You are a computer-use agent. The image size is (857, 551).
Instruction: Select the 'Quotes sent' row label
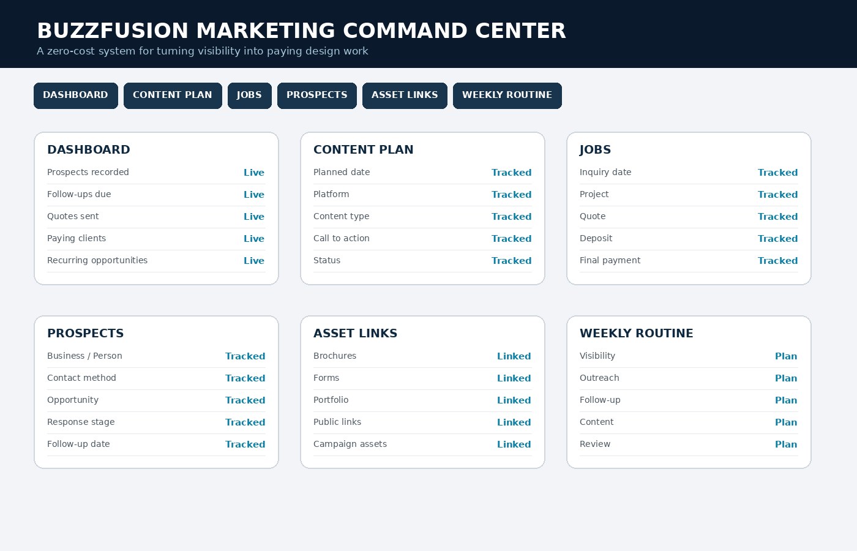[73, 216]
